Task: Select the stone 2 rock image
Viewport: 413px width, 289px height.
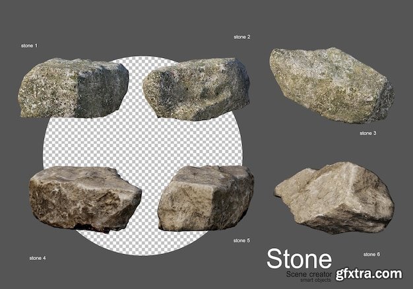Action: click(196, 89)
